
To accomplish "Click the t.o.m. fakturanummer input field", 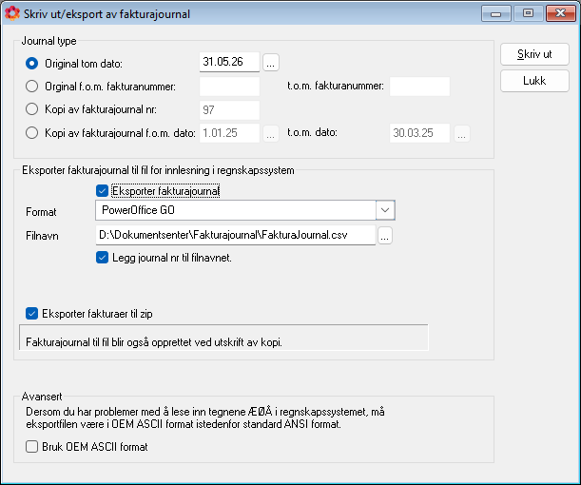I will (x=419, y=87).
